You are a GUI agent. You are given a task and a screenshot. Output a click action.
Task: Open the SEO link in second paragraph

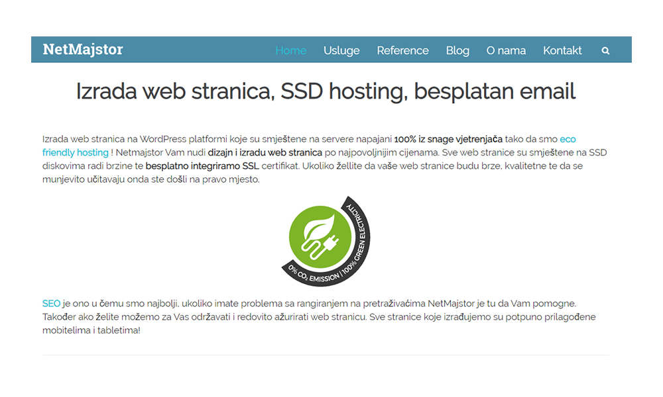[51, 303]
